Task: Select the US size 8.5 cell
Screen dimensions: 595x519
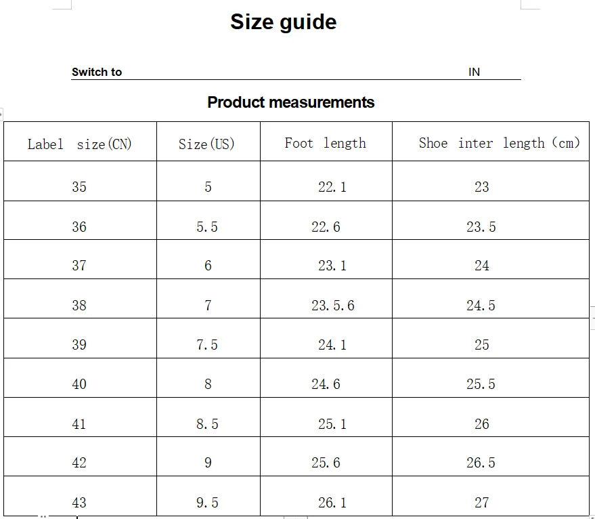Action: [207, 424]
